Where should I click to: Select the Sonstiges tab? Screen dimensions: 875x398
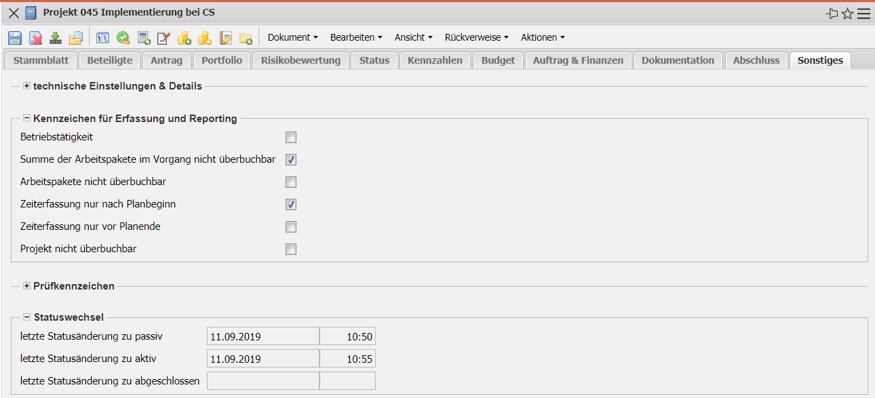[820, 60]
